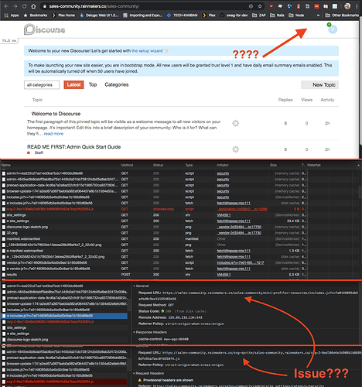Screen dimensions: 362x387
Task: Open the includes.js initiator link for vendor.js
Action: [x=241, y=262]
